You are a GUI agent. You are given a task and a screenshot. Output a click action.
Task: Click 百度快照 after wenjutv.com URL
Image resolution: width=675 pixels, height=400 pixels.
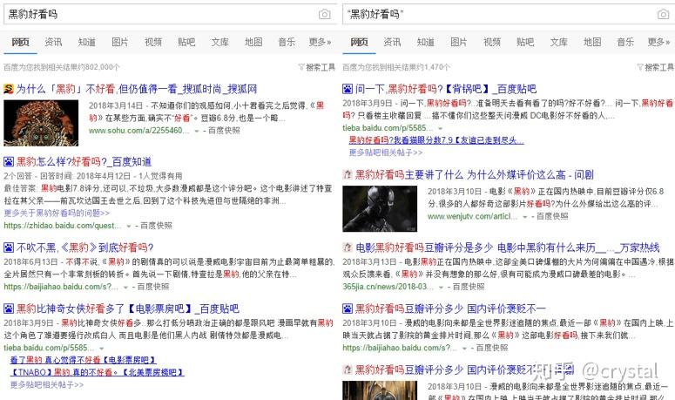point(552,217)
